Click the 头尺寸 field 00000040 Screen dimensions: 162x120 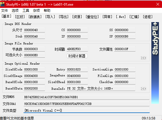click(x=34, y=30)
